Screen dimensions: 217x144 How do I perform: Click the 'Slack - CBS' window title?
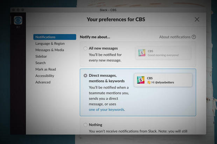(x=108, y=10)
